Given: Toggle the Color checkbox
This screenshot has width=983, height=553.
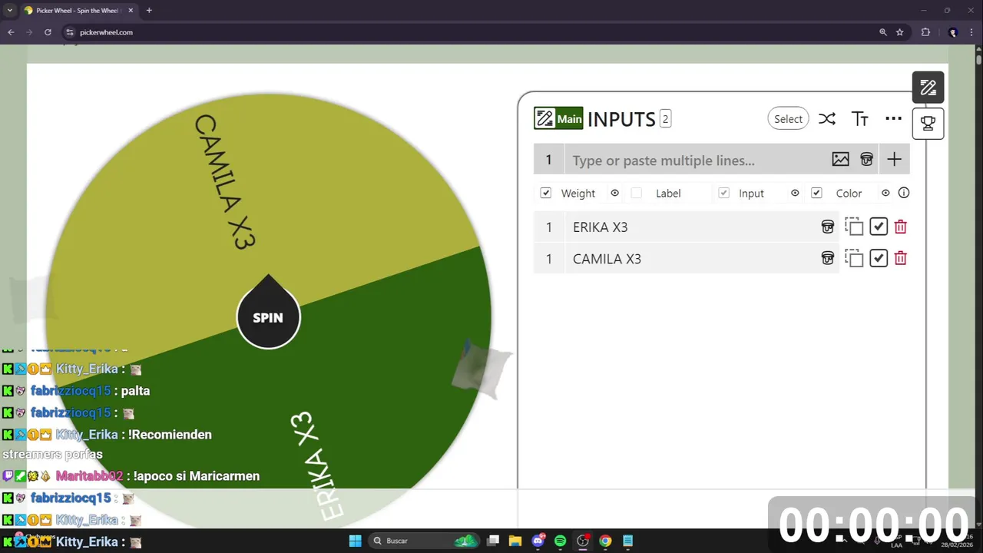Looking at the screenshot, I should [816, 193].
